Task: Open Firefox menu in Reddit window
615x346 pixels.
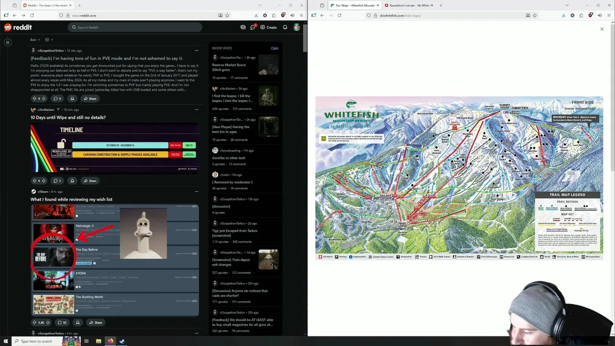Action: (x=301, y=15)
